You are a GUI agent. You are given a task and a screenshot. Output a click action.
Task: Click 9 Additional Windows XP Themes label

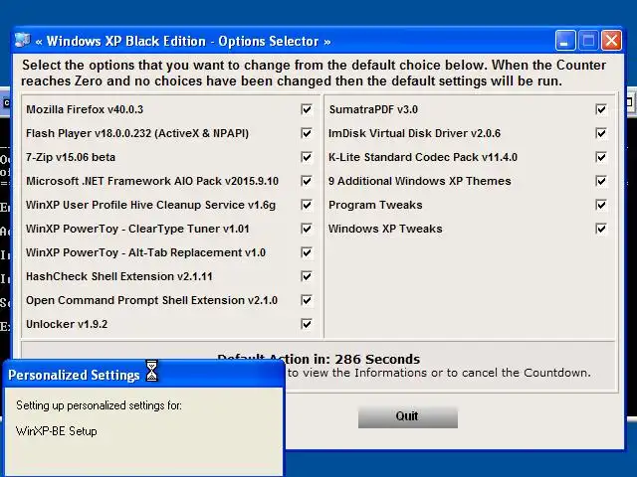420,181
